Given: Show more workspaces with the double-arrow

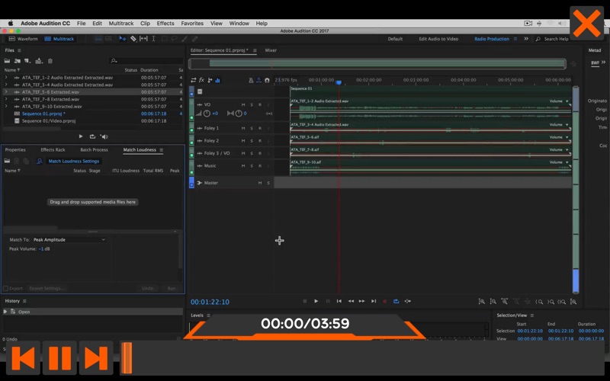Looking at the screenshot, I should tap(526, 39).
